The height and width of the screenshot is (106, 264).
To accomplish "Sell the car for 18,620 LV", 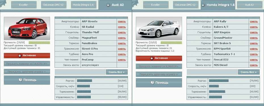I will coord(27,64).
